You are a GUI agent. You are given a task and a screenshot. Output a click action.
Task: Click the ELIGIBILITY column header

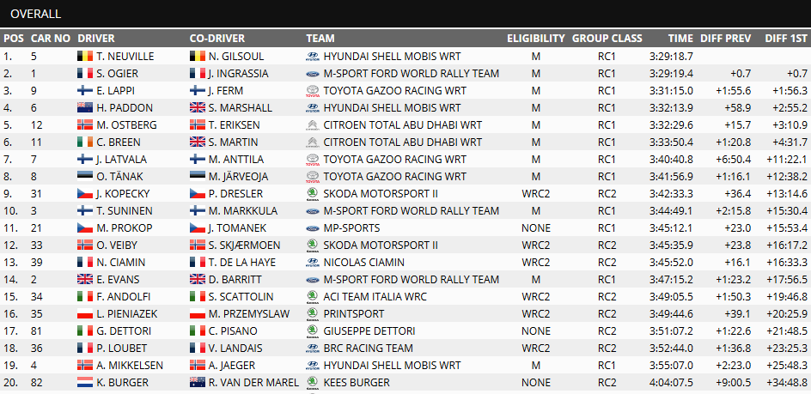point(536,39)
